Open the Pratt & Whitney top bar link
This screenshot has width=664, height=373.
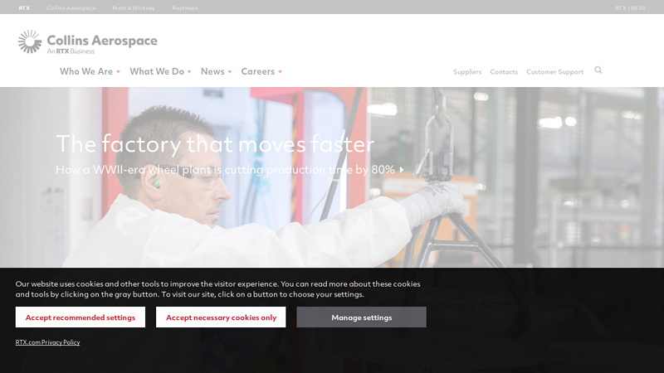[134, 8]
